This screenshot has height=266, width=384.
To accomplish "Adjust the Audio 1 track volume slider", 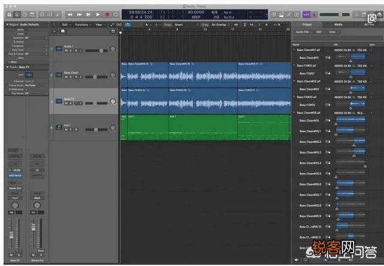I will point(96,50).
